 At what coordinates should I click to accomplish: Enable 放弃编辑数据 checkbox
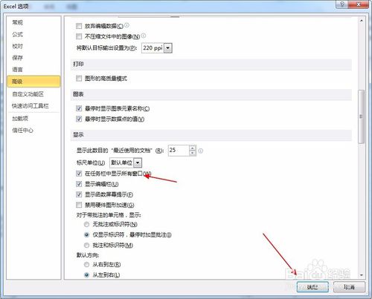click(x=79, y=26)
